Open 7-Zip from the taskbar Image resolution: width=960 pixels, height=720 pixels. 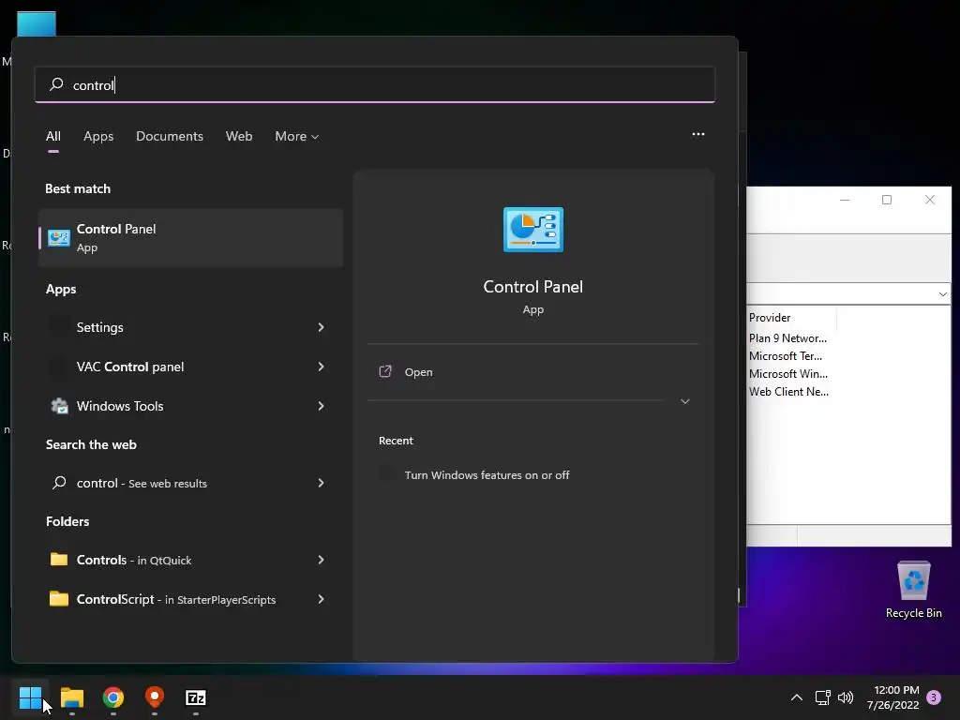click(x=195, y=697)
